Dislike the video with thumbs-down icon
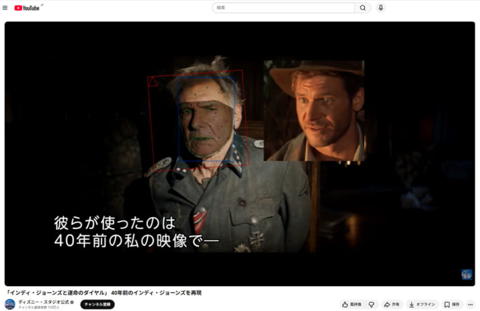This screenshot has width=480, height=311. [371, 304]
